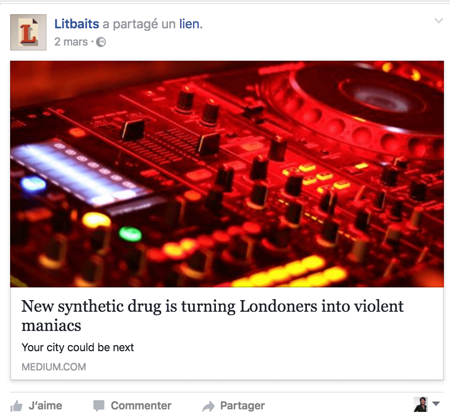Click the thumbs-up J'aime icon
Screen dimensions: 450x419
coord(16,406)
